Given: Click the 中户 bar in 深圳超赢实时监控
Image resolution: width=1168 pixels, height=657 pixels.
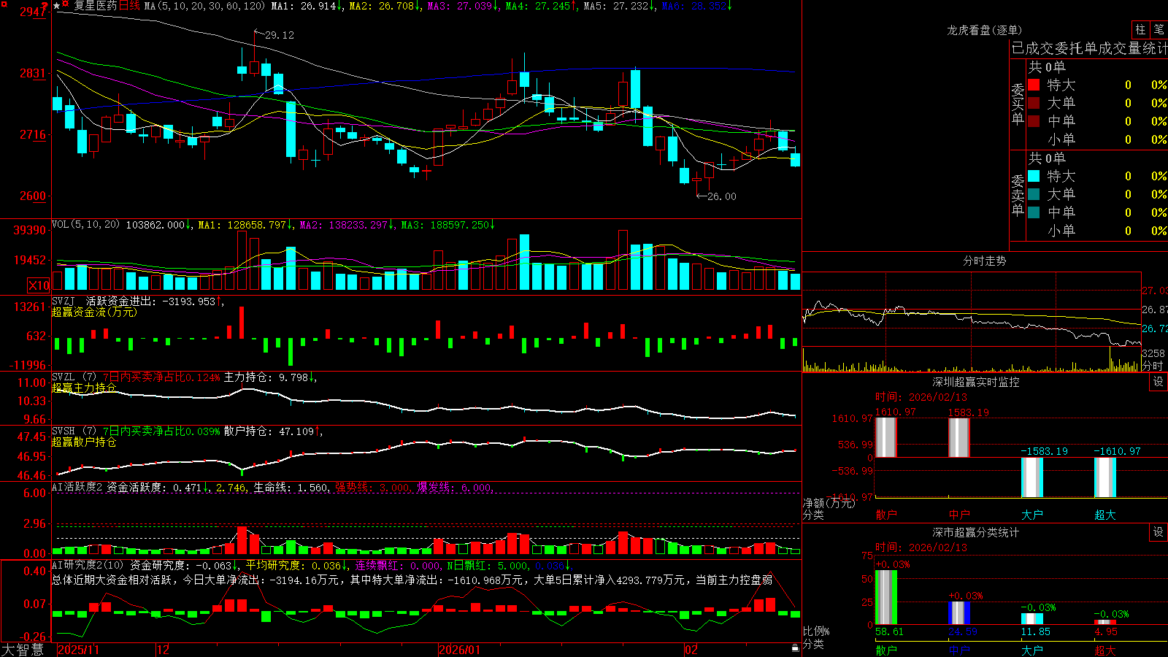Looking at the screenshot, I should point(958,437).
